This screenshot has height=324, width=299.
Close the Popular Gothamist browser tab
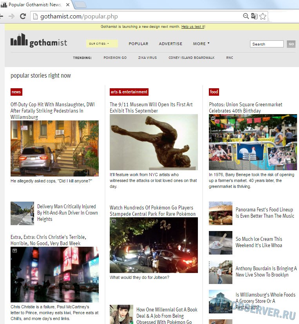point(67,5)
